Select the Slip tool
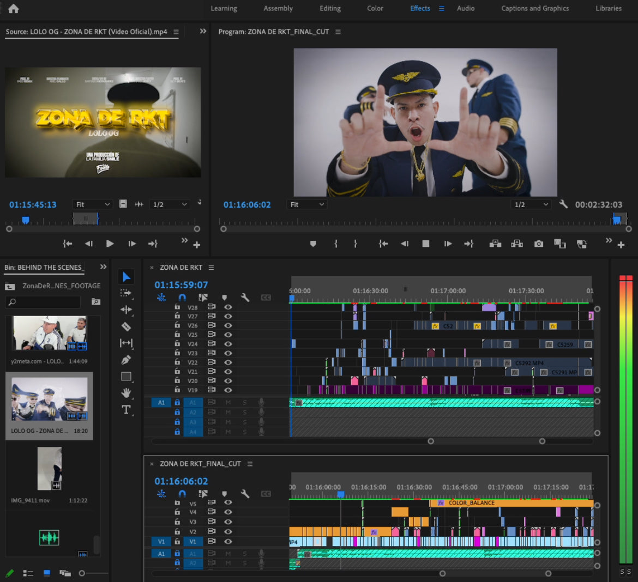638x582 pixels. coord(126,343)
